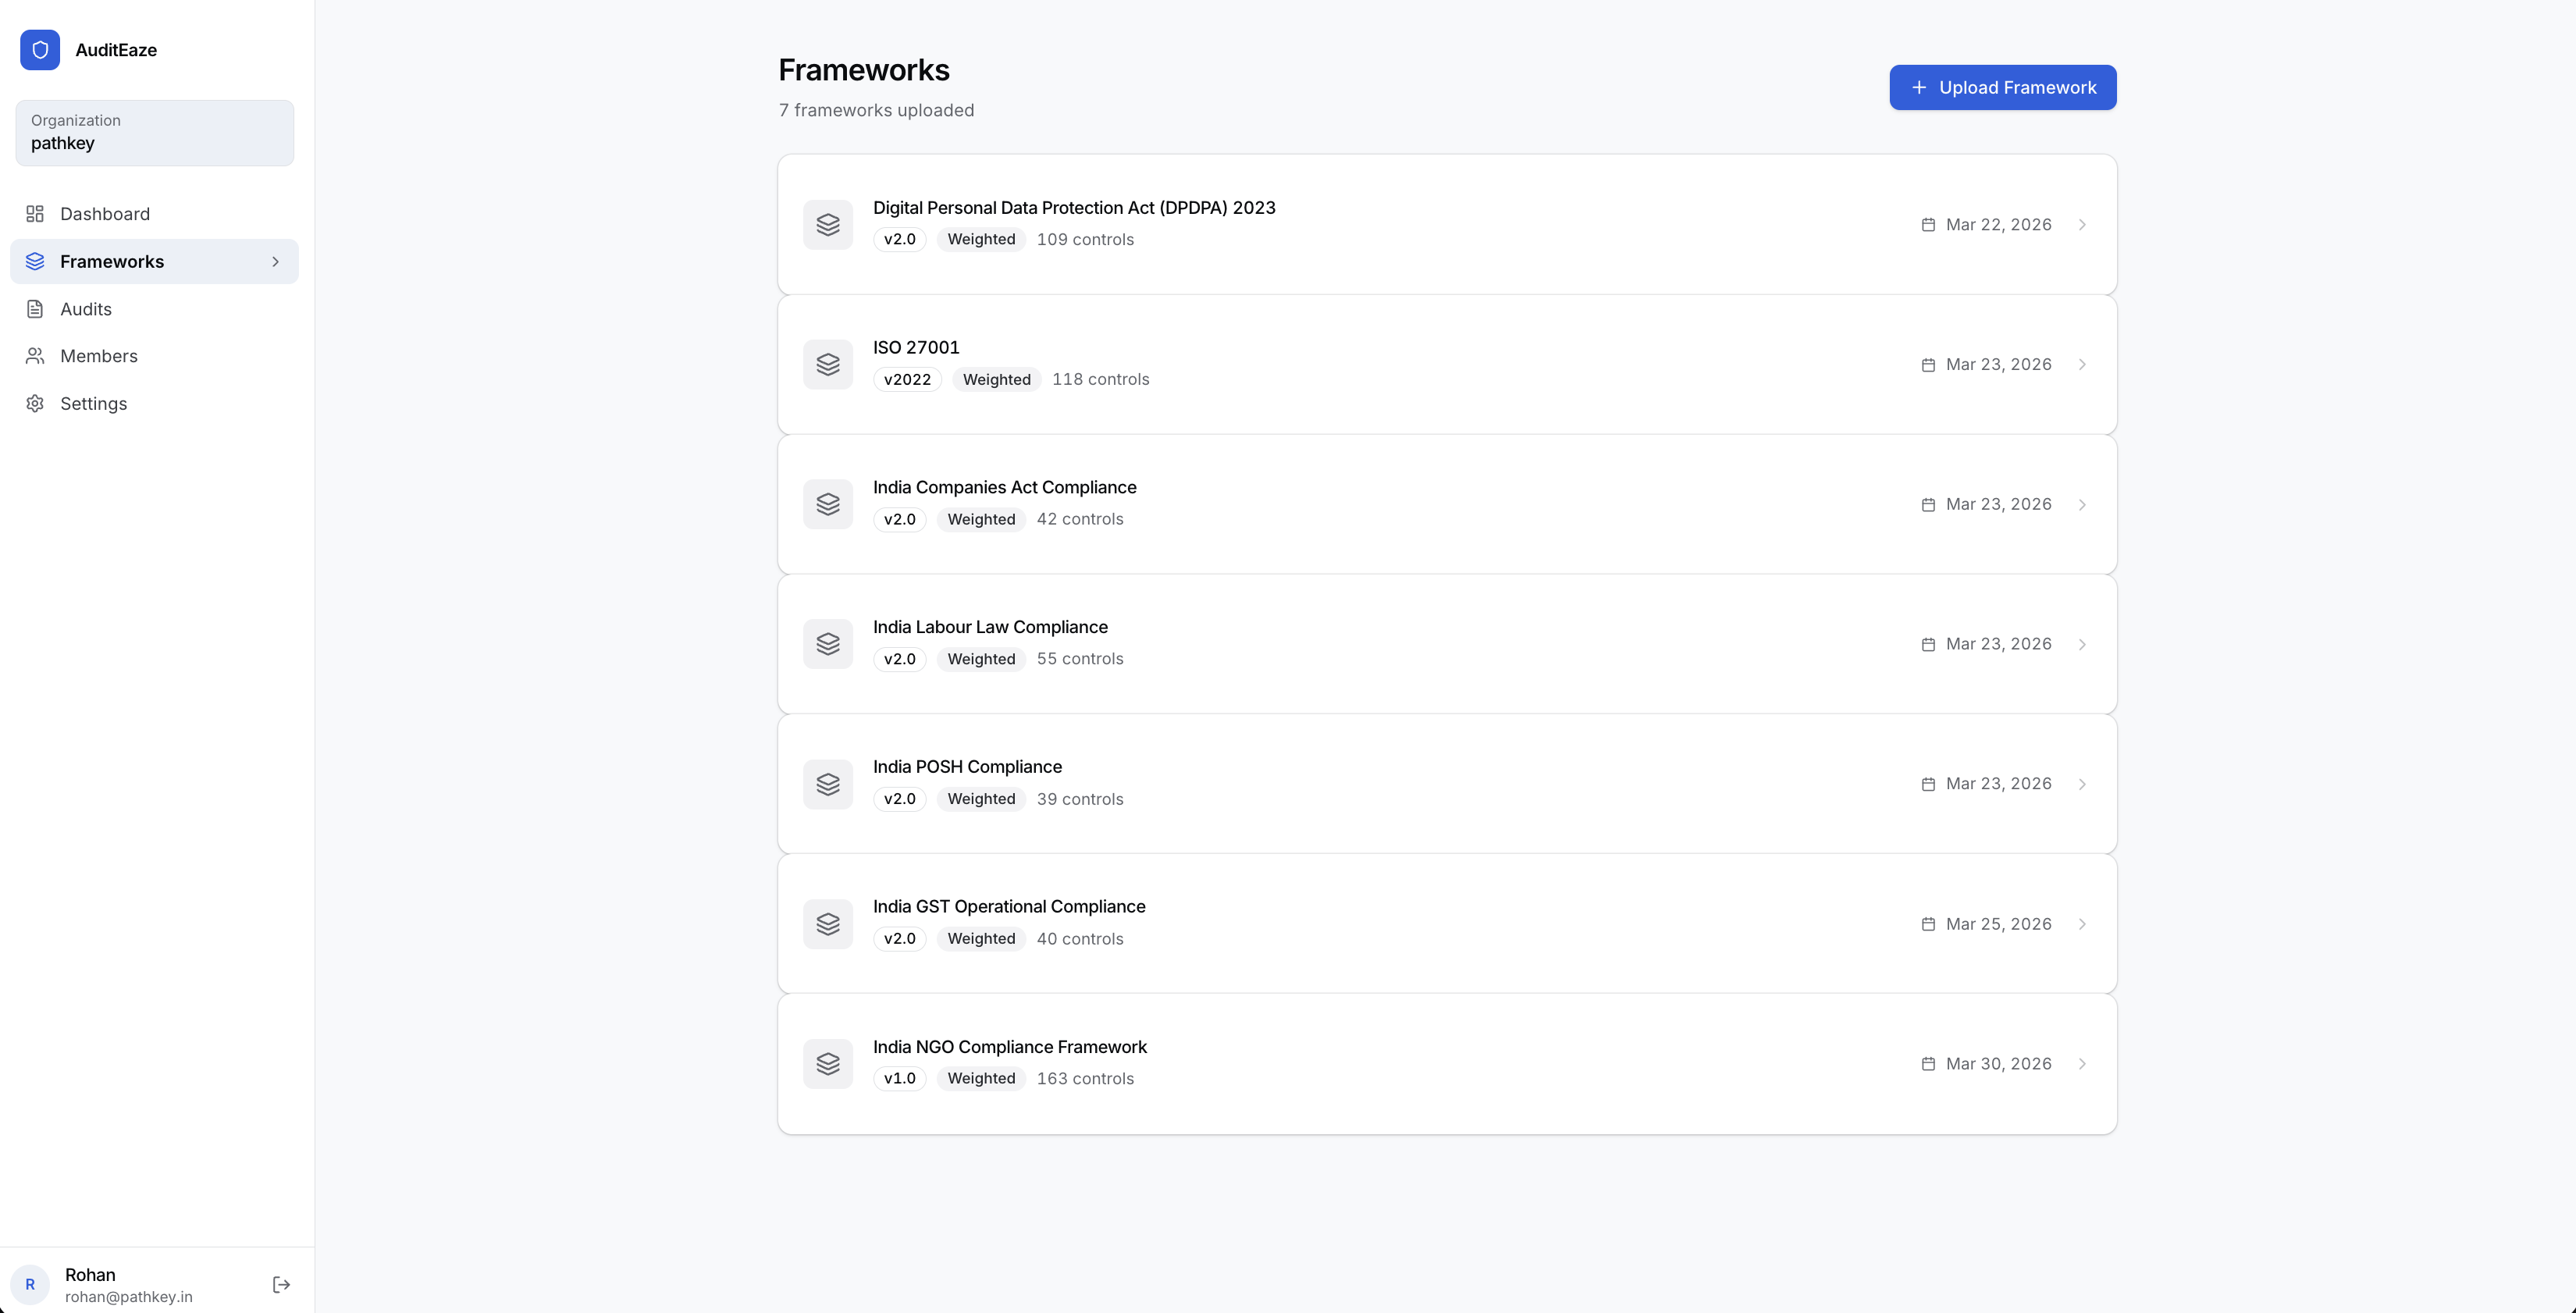Click the AuditEaze shield logo
The width and height of the screenshot is (2576, 1313).
tap(40, 50)
